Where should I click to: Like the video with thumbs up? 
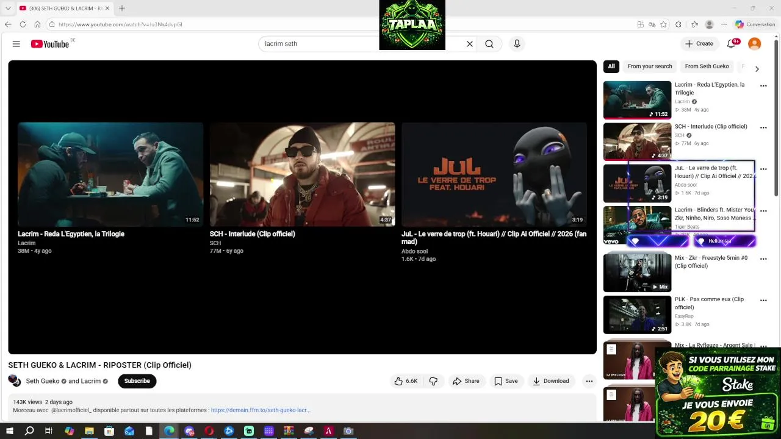[406, 381]
